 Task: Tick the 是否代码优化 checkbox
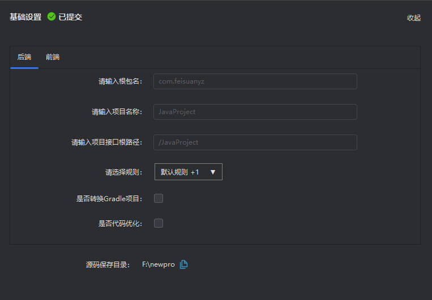159,223
